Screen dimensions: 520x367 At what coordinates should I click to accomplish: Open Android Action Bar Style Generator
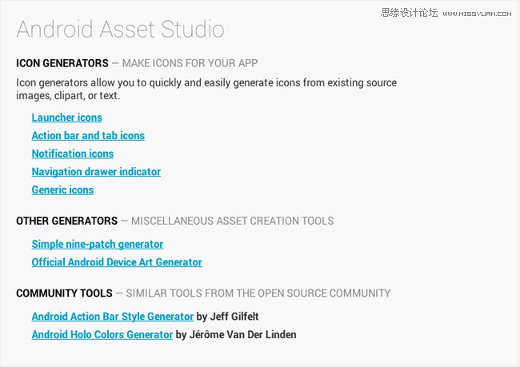(113, 317)
